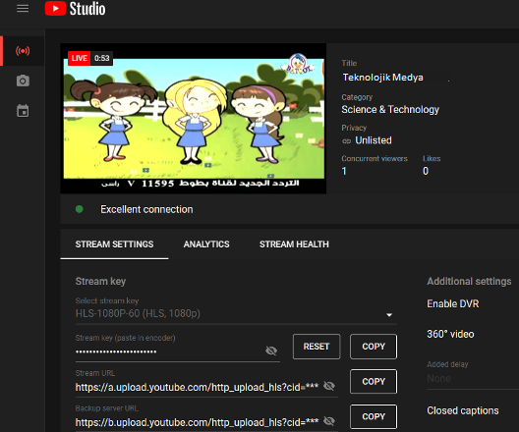Open the Webcam camera sidebar icon
Screen dimensions: 519x432
tap(23, 81)
